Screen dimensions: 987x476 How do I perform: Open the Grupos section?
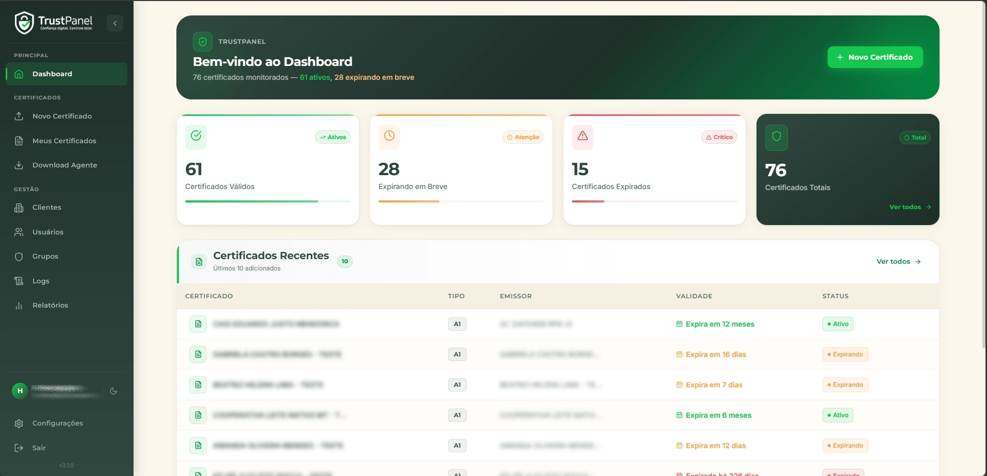[x=67, y=256]
